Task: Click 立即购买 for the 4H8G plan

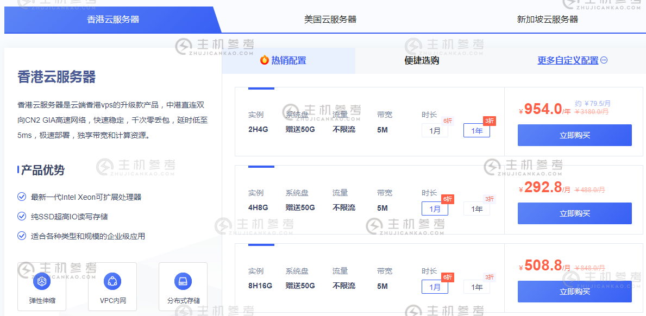Action: pos(574,213)
